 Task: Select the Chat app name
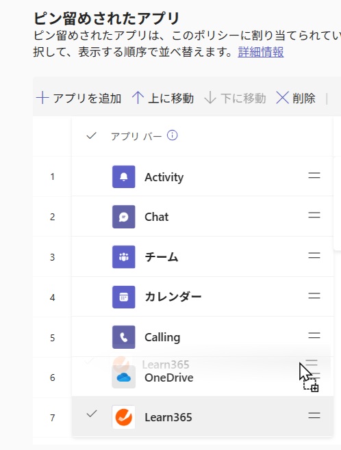[156, 217]
